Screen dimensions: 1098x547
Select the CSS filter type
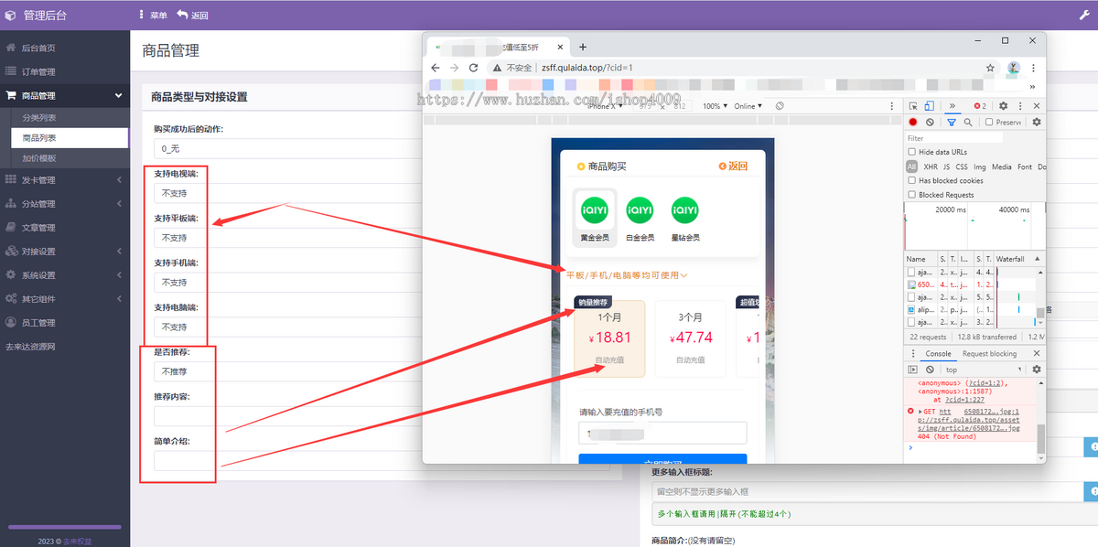(962, 166)
